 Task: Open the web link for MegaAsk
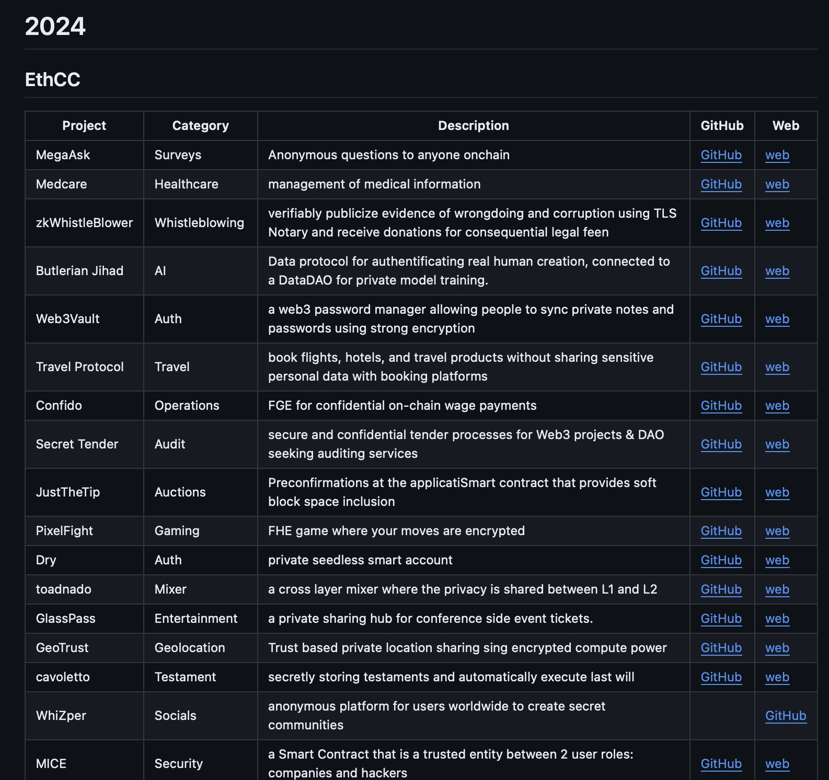(777, 155)
